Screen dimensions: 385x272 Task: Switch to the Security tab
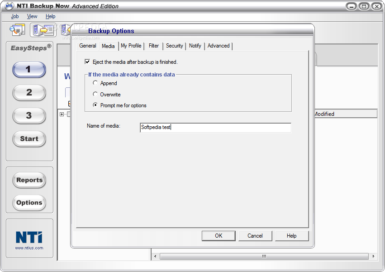pyautogui.click(x=174, y=46)
